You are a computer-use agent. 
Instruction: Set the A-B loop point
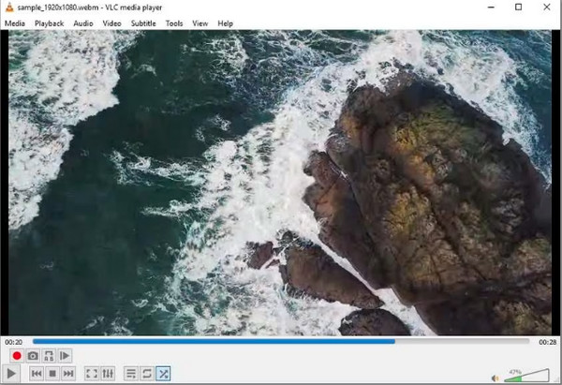coord(49,356)
